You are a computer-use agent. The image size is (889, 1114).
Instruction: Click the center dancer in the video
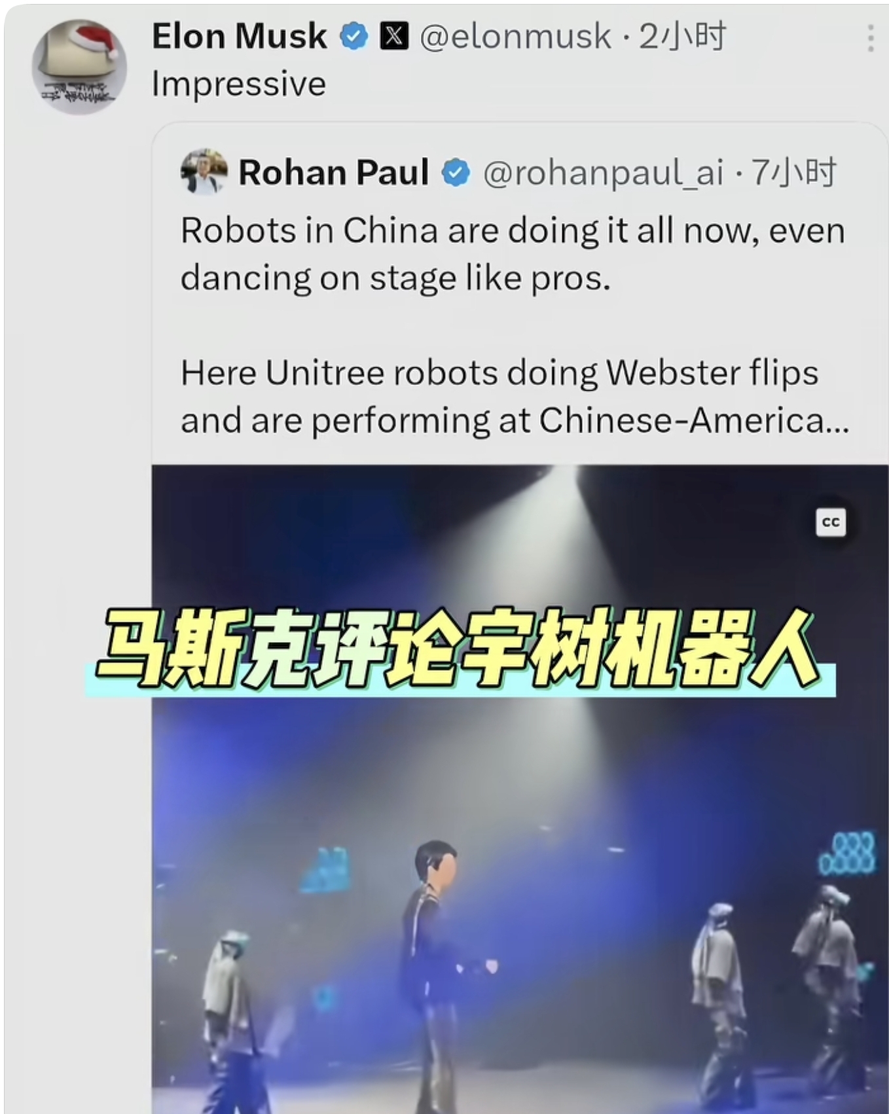[435, 975]
